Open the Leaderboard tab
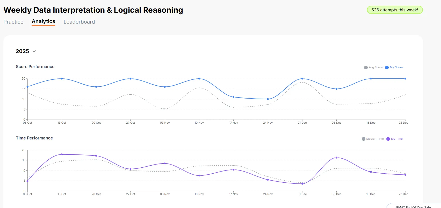The image size is (441, 208). pos(79,22)
